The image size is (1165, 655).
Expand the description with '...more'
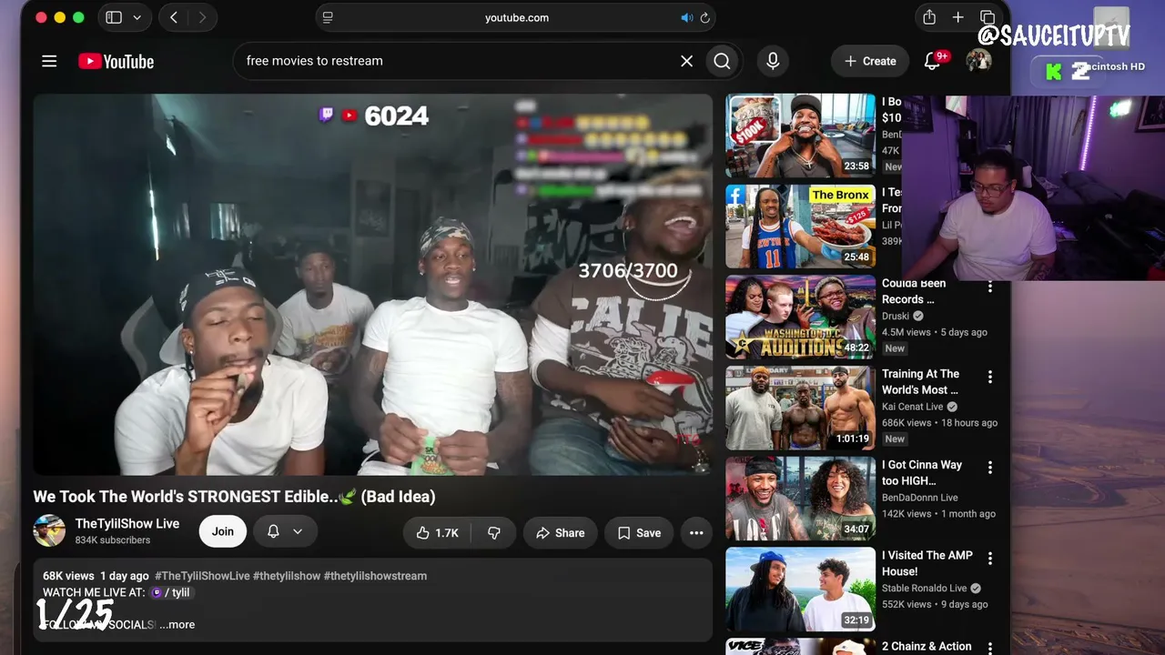click(177, 624)
